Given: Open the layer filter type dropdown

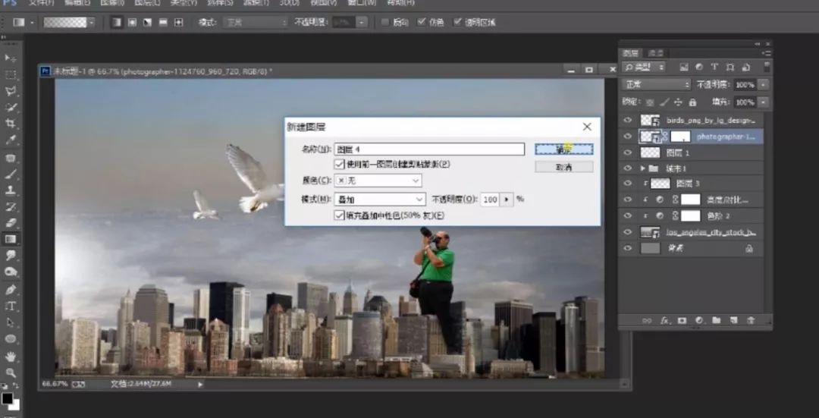Looking at the screenshot, I should [x=644, y=67].
